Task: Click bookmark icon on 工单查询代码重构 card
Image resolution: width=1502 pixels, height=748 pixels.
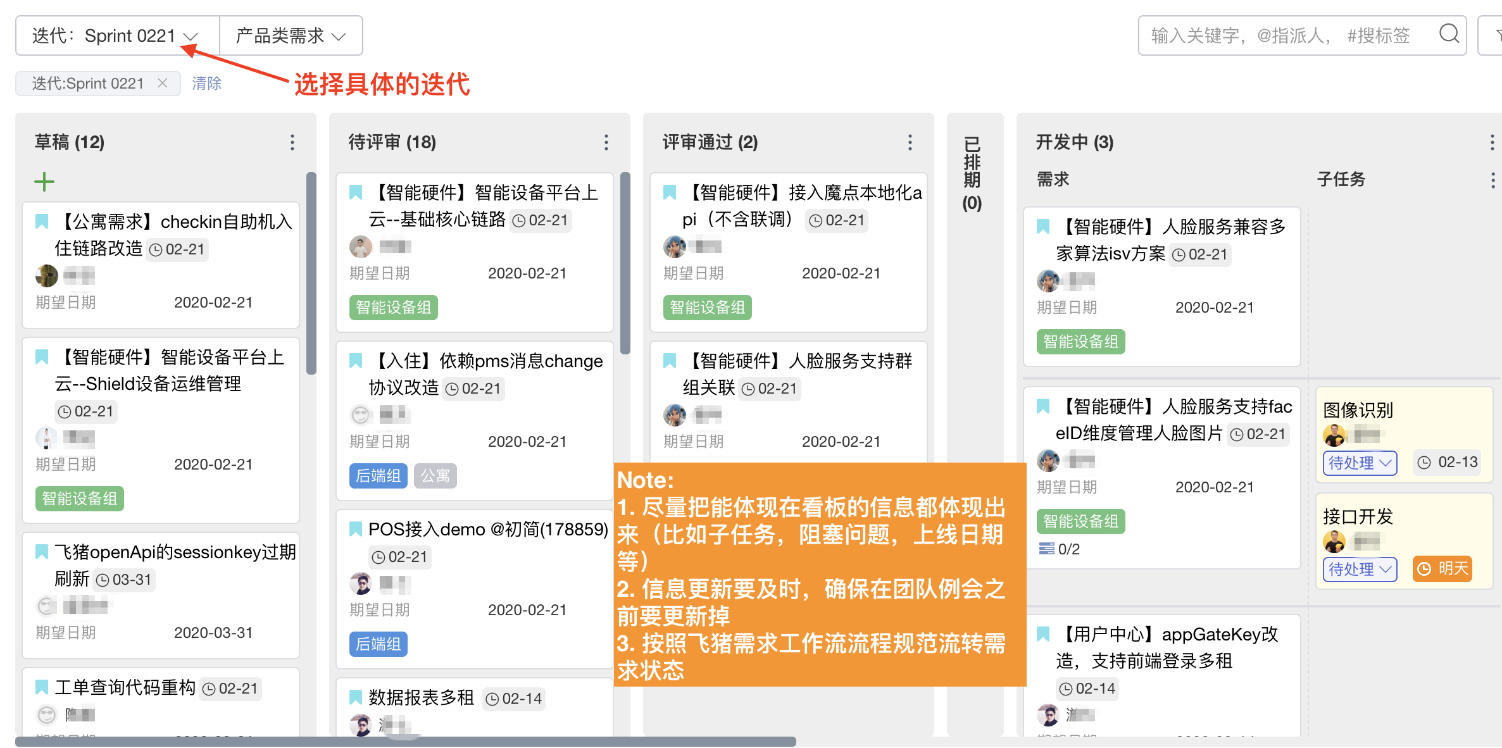Action: click(x=42, y=687)
